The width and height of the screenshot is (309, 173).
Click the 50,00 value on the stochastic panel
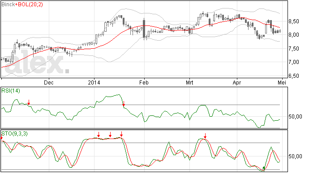[x=295, y=156]
